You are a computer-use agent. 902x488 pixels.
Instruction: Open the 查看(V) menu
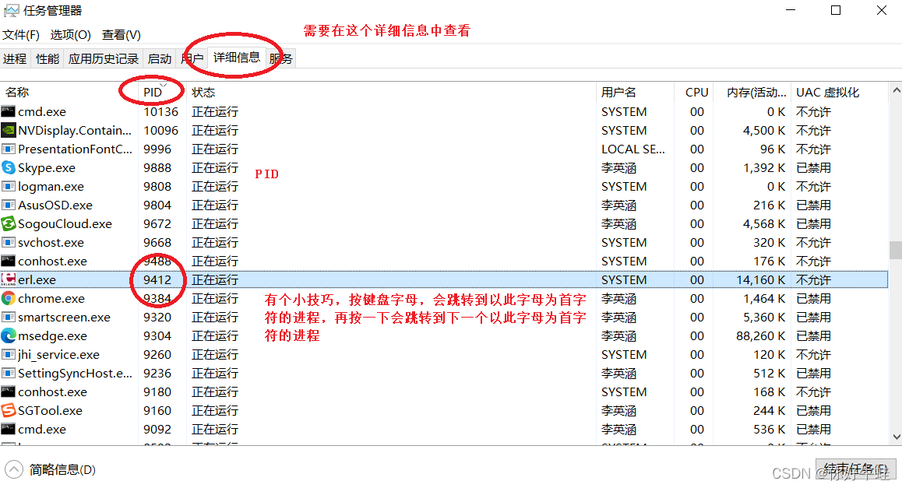[122, 35]
